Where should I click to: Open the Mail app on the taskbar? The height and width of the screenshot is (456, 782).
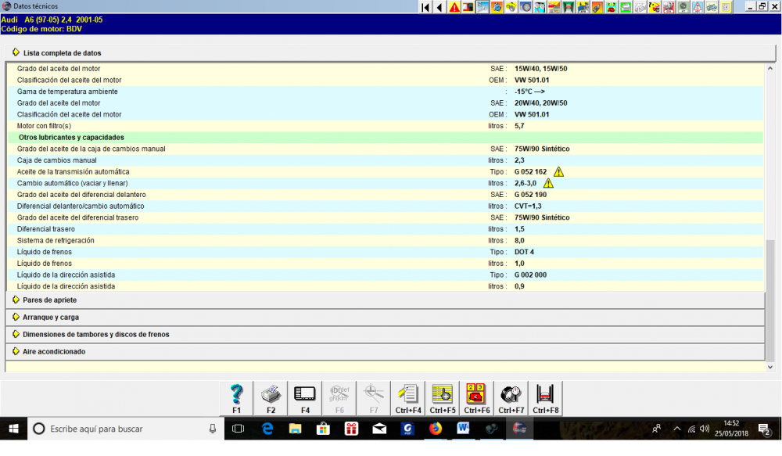point(379,429)
